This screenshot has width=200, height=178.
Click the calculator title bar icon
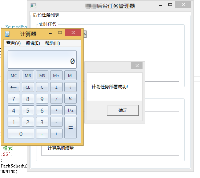click(7, 34)
